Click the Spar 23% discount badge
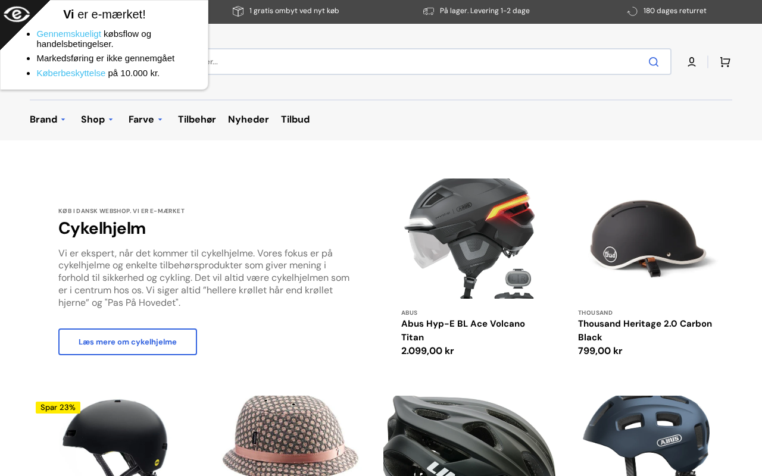762x476 pixels. (x=58, y=408)
